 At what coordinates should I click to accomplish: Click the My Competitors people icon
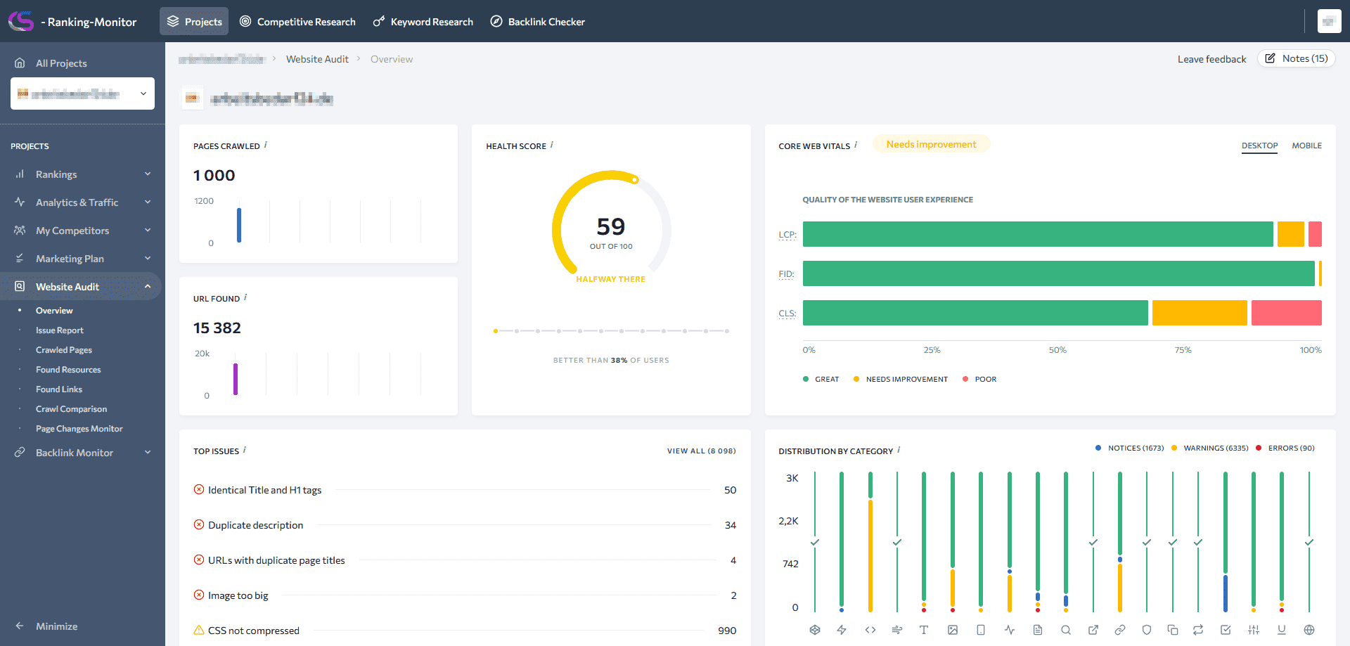pyautogui.click(x=20, y=230)
